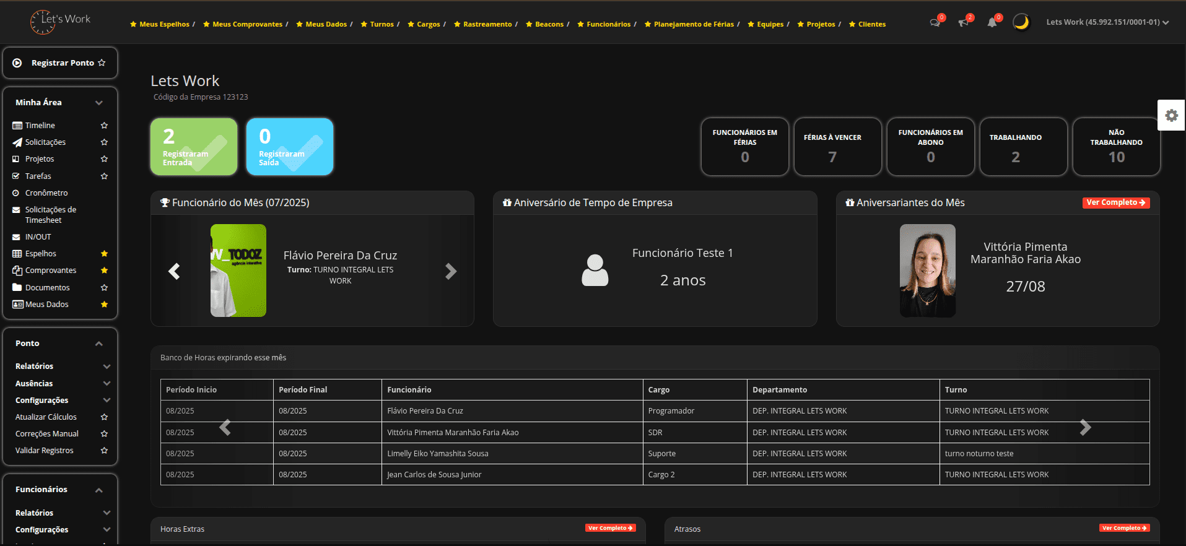1186x546 pixels.
Task: Open Timeline in Minha Área
Action: pyautogui.click(x=40, y=125)
